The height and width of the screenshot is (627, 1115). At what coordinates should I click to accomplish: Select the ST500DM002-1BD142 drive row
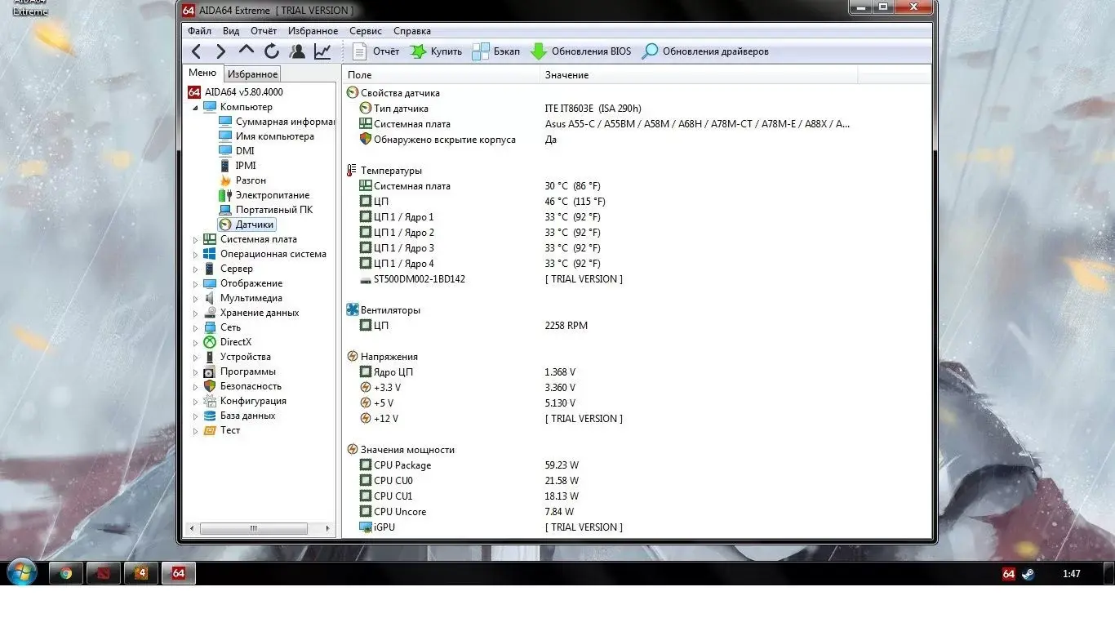pyautogui.click(x=637, y=279)
